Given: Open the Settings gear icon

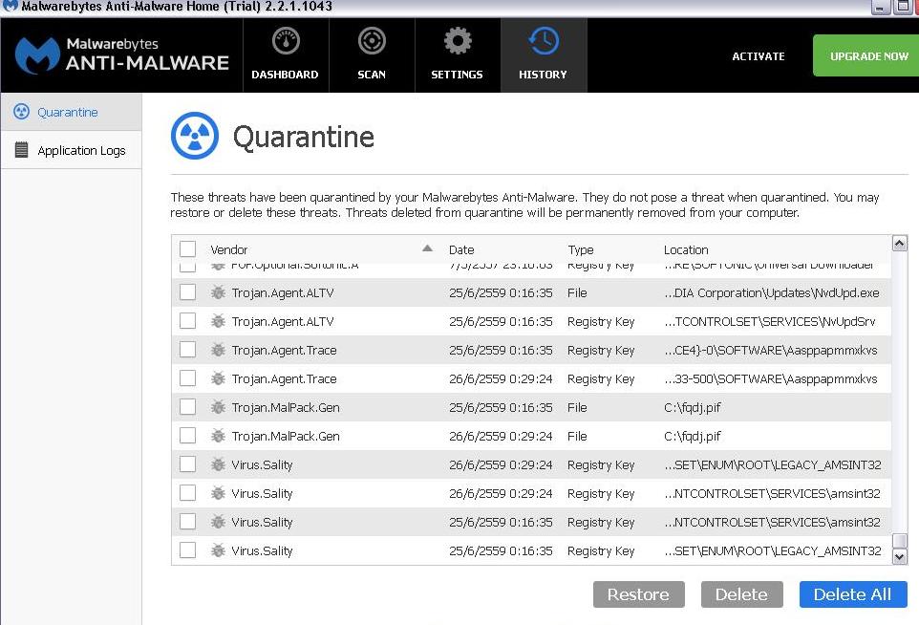Looking at the screenshot, I should click(x=458, y=41).
